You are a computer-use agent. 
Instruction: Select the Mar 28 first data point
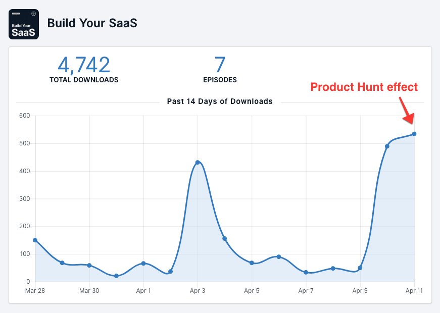click(35, 240)
